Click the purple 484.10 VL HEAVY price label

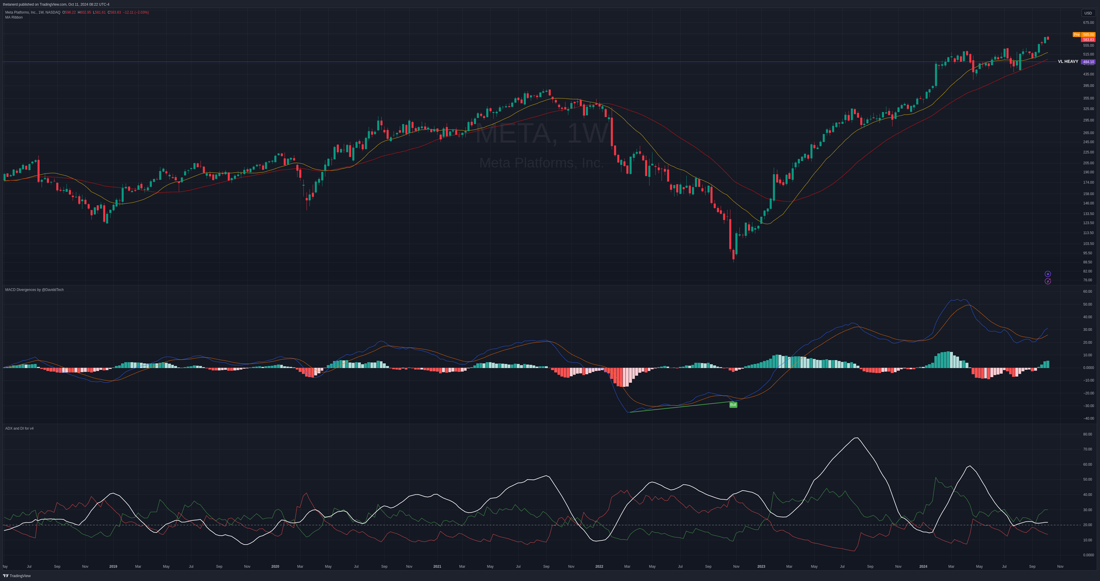click(x=1088, y=62)
